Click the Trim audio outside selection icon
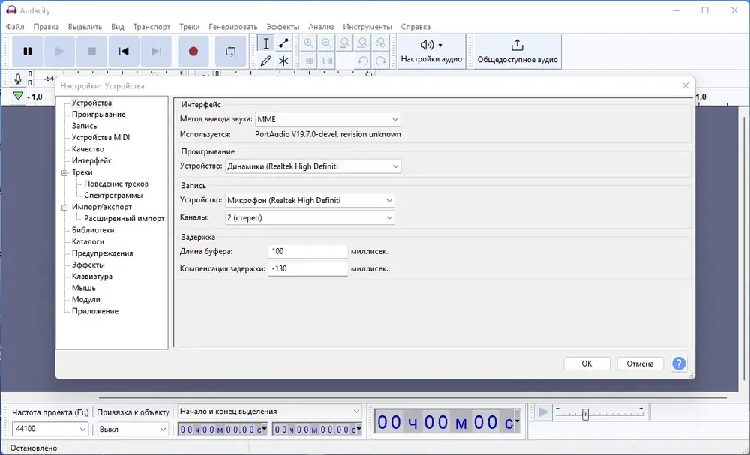Screen dimensions: 750x455 coord(308,61)
